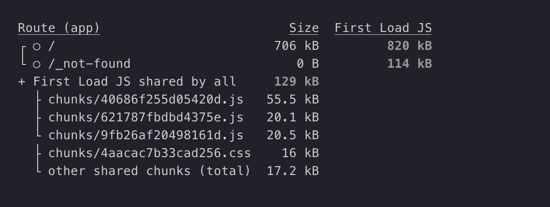Click the 706 kB size value
The image size is (550, 207).
[296, 46]
